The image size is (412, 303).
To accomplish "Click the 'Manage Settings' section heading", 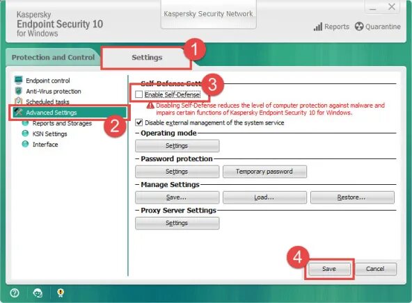I will (x=170, y=184).
